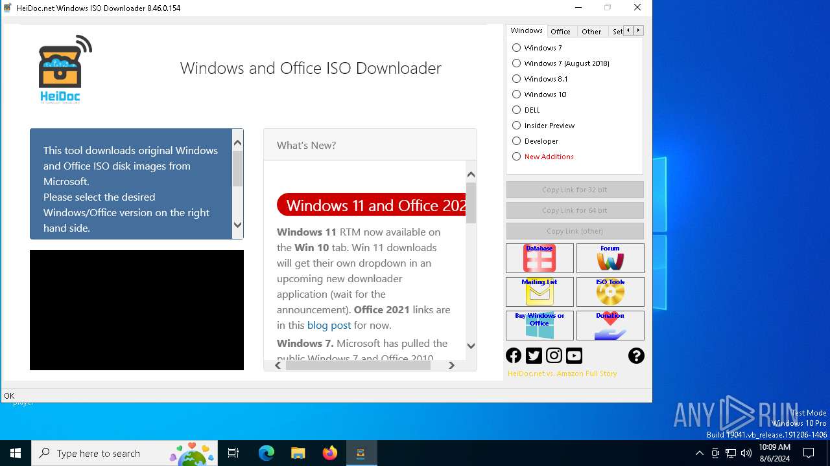This screenshot has width=830, height=466.
Task: Click the network tray icon
Action: (731, 453)
